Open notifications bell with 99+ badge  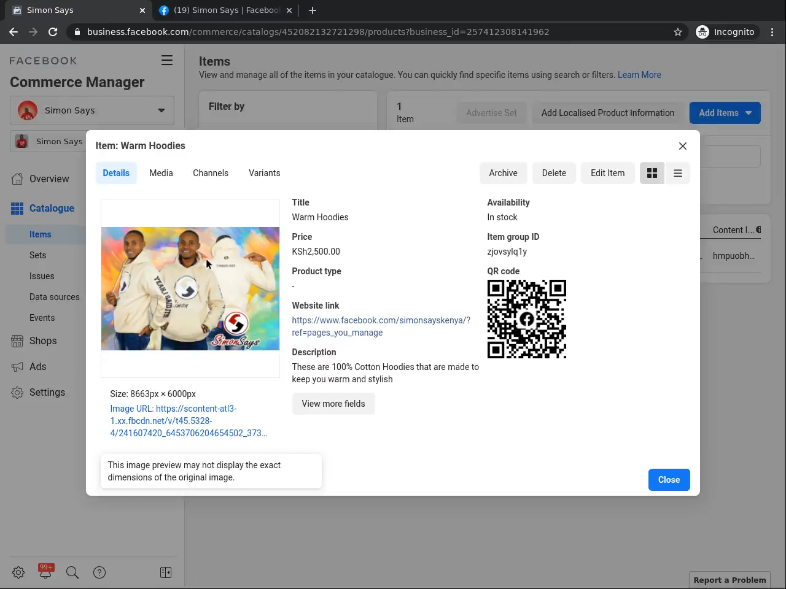click(x=45, y=572)
